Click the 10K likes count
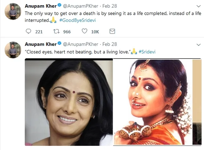Image resolution: width=204 pixels, height=150 pixels. pyautogui.click(x=95, y=32)
